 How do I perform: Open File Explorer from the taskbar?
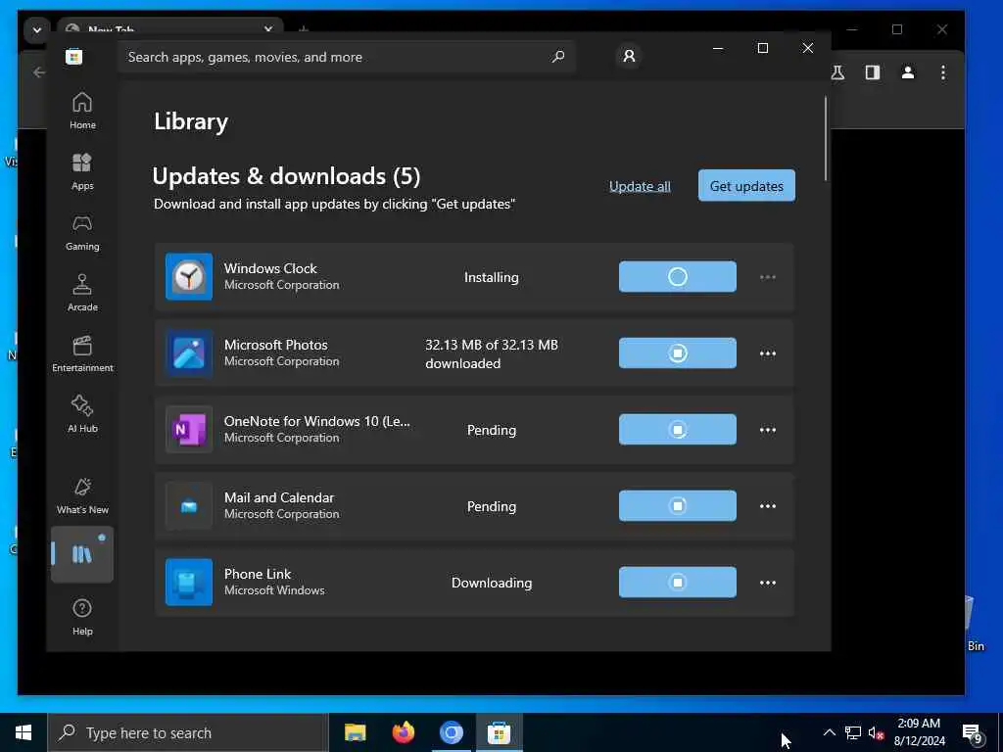pos(355,732)
